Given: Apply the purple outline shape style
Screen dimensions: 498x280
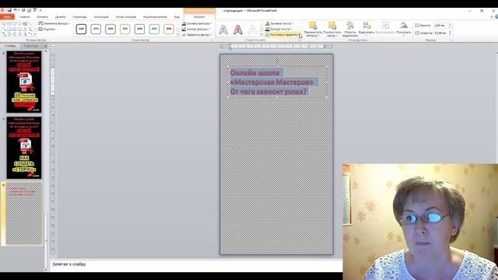Looking at the screenshot, I should click(x=140, y=30).
